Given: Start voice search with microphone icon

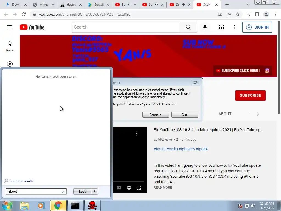Looking at the screenshot, I should click(x=205, y=27).
